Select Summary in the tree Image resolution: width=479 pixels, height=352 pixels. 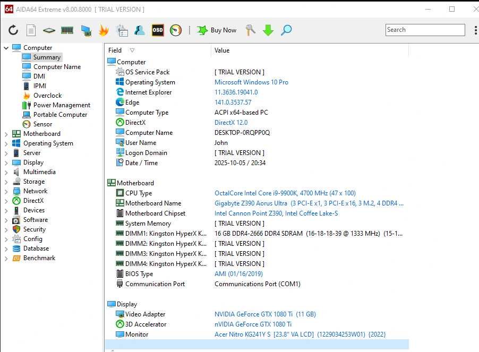point(41,57)
